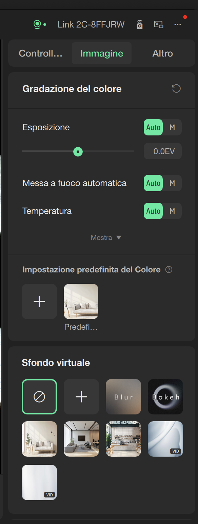This screenshot has width=198, height=524.
Task: Add a new color preset with plus
Action: [39, 301]
